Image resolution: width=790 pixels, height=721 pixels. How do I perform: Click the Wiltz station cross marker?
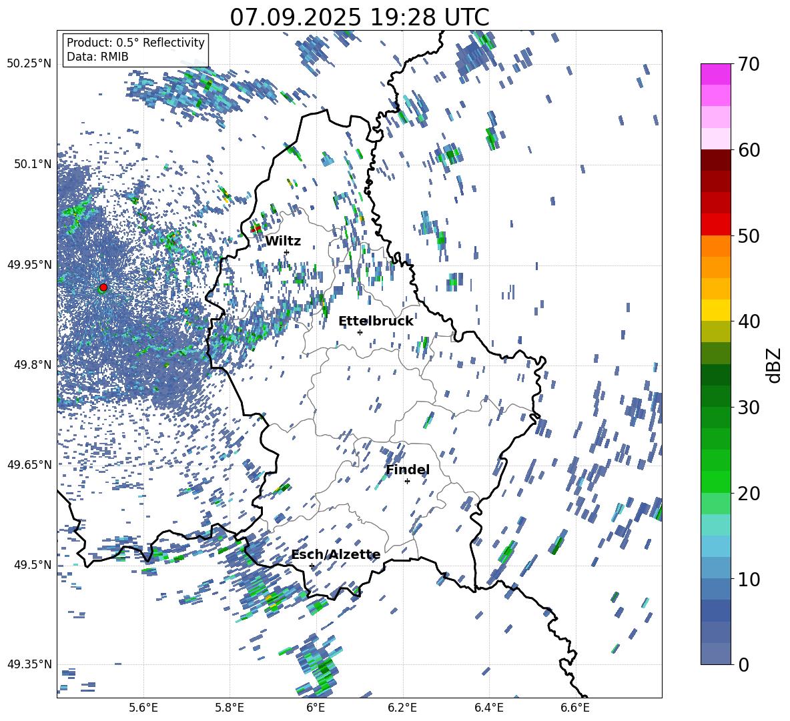tap(287, 252)
